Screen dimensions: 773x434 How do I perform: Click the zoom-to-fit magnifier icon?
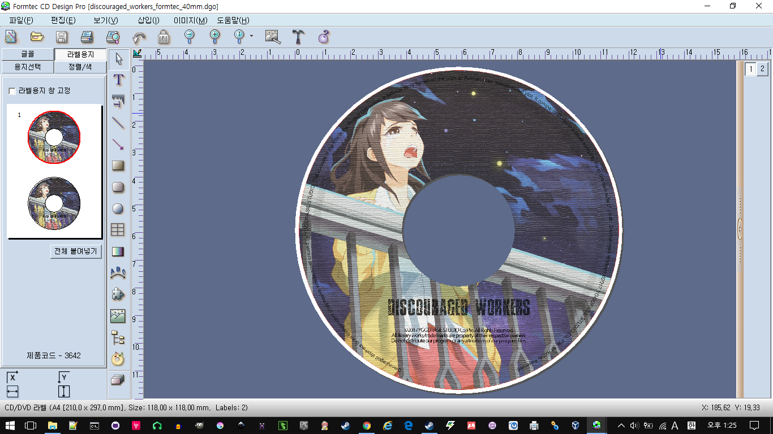coord(239,37)
